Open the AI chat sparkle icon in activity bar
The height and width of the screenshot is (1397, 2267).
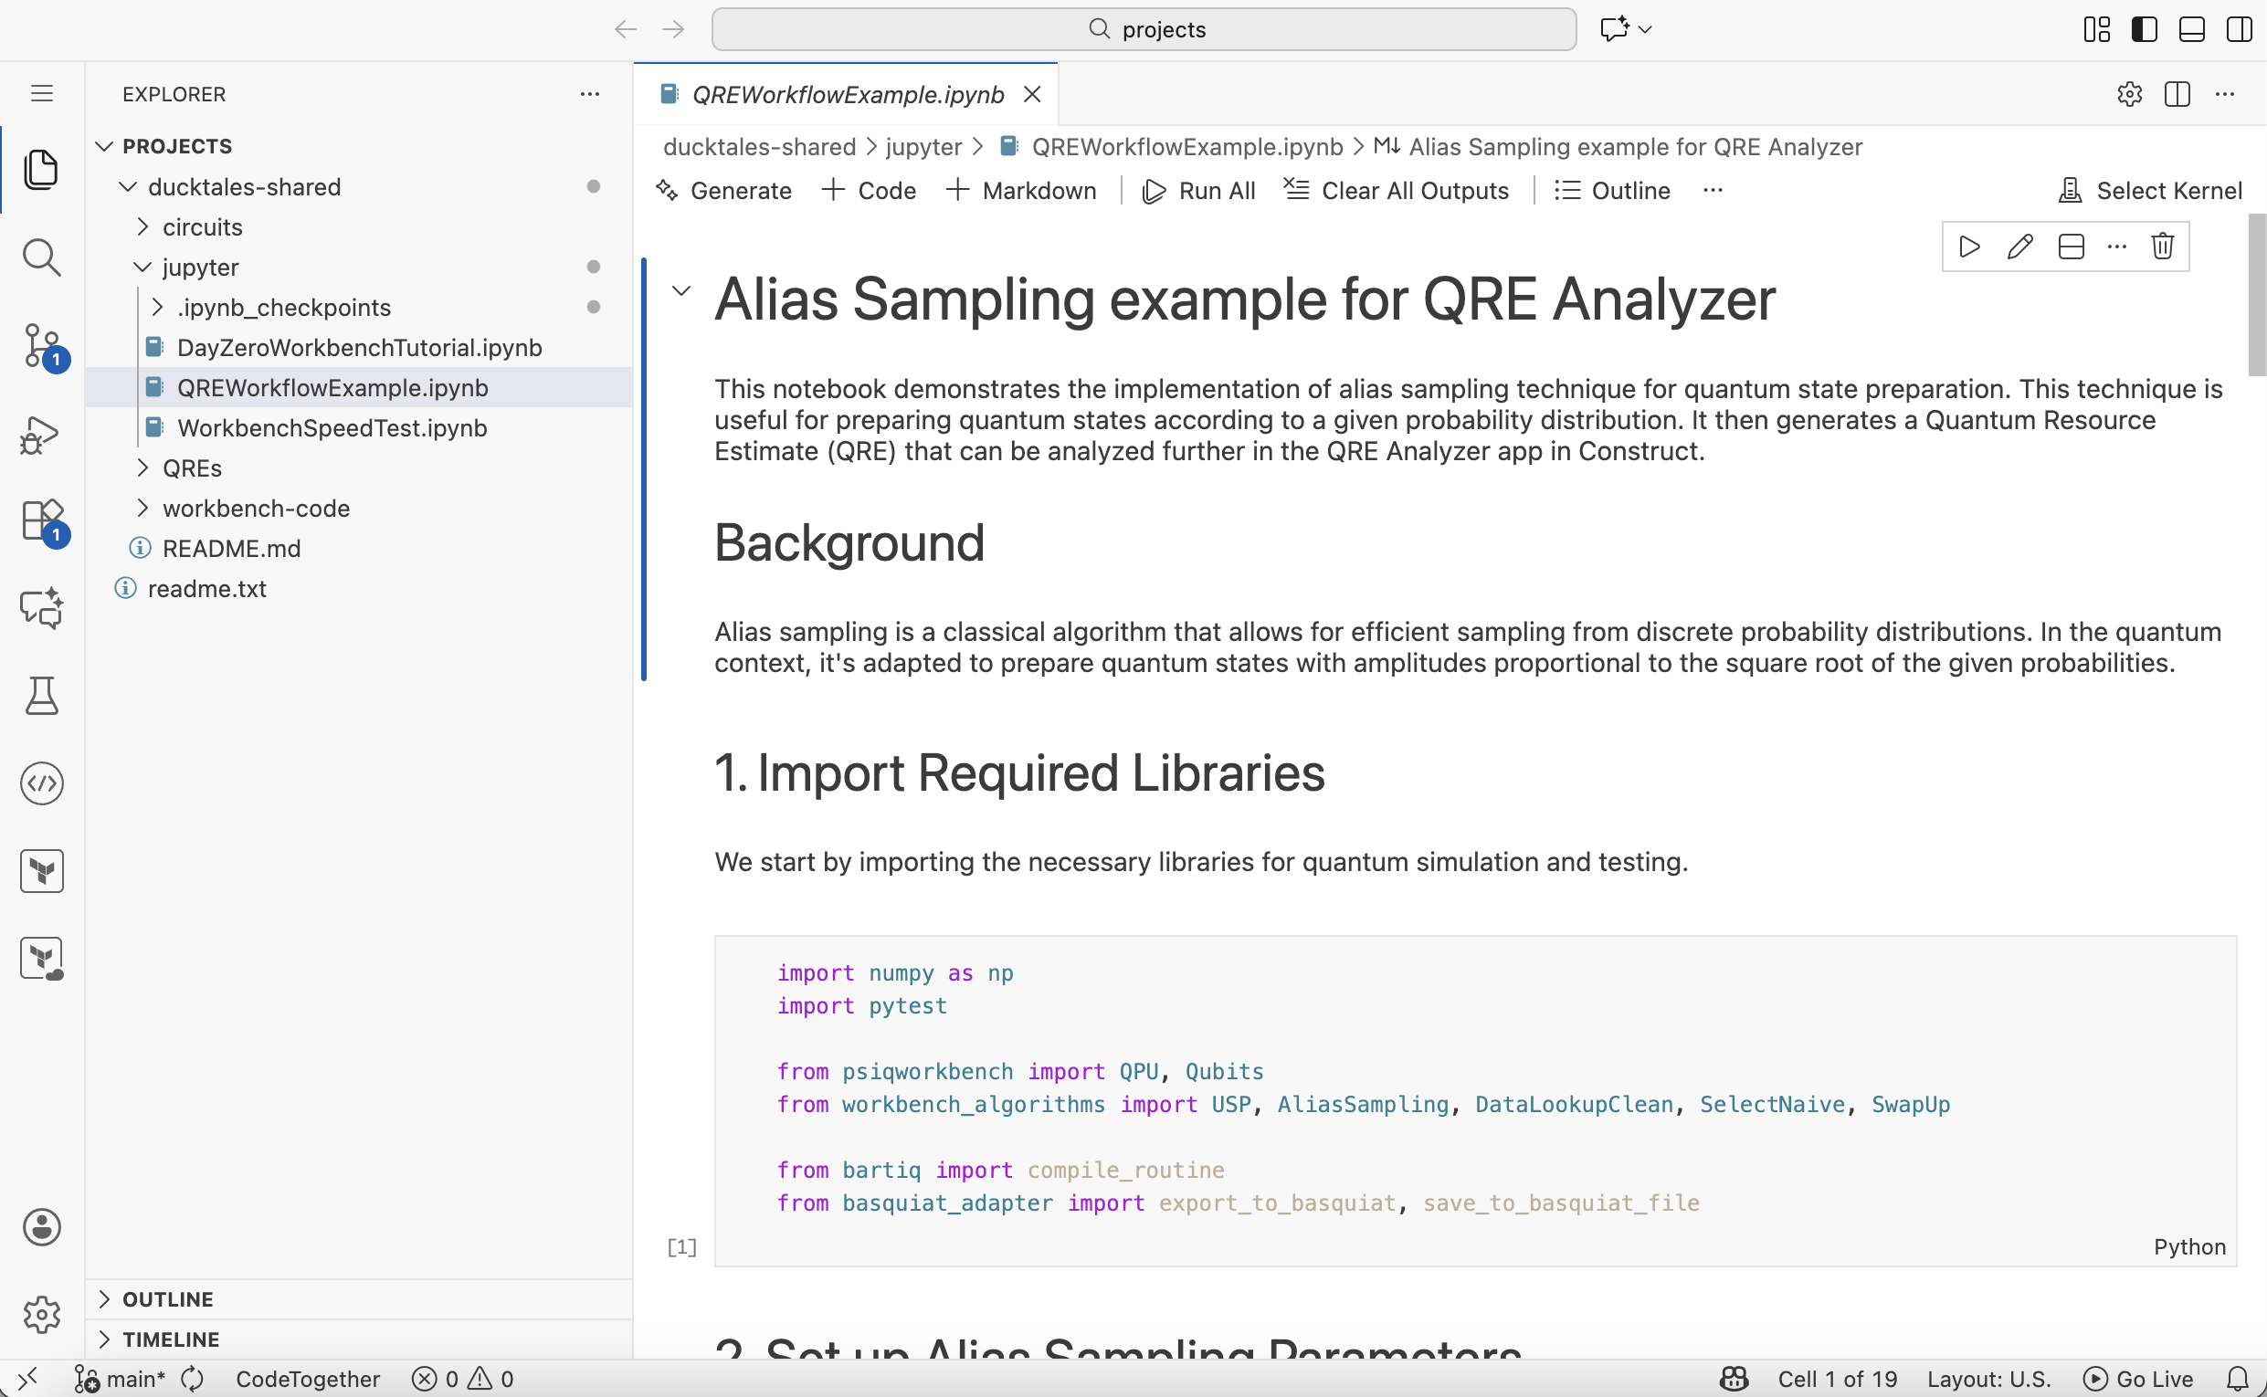tap(42, 609)
